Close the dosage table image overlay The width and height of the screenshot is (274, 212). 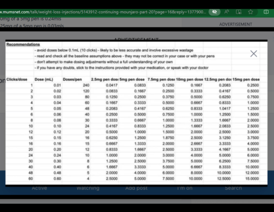(x=253, y=54)
